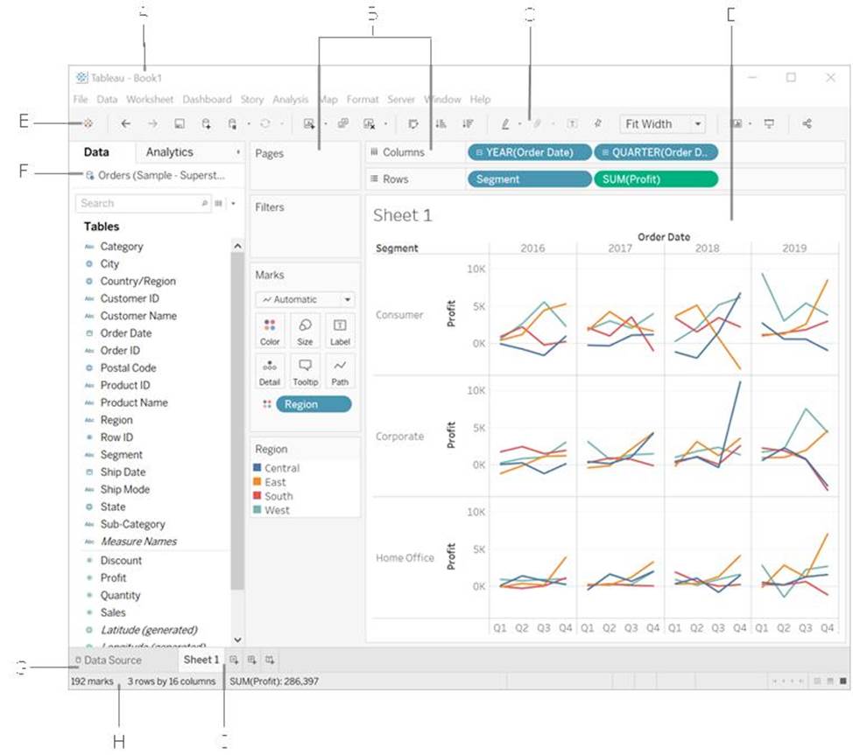The height and width of the screenshot is (755, 853).
Task: Select the Sub-Category field in Tables
Action: 132,524
